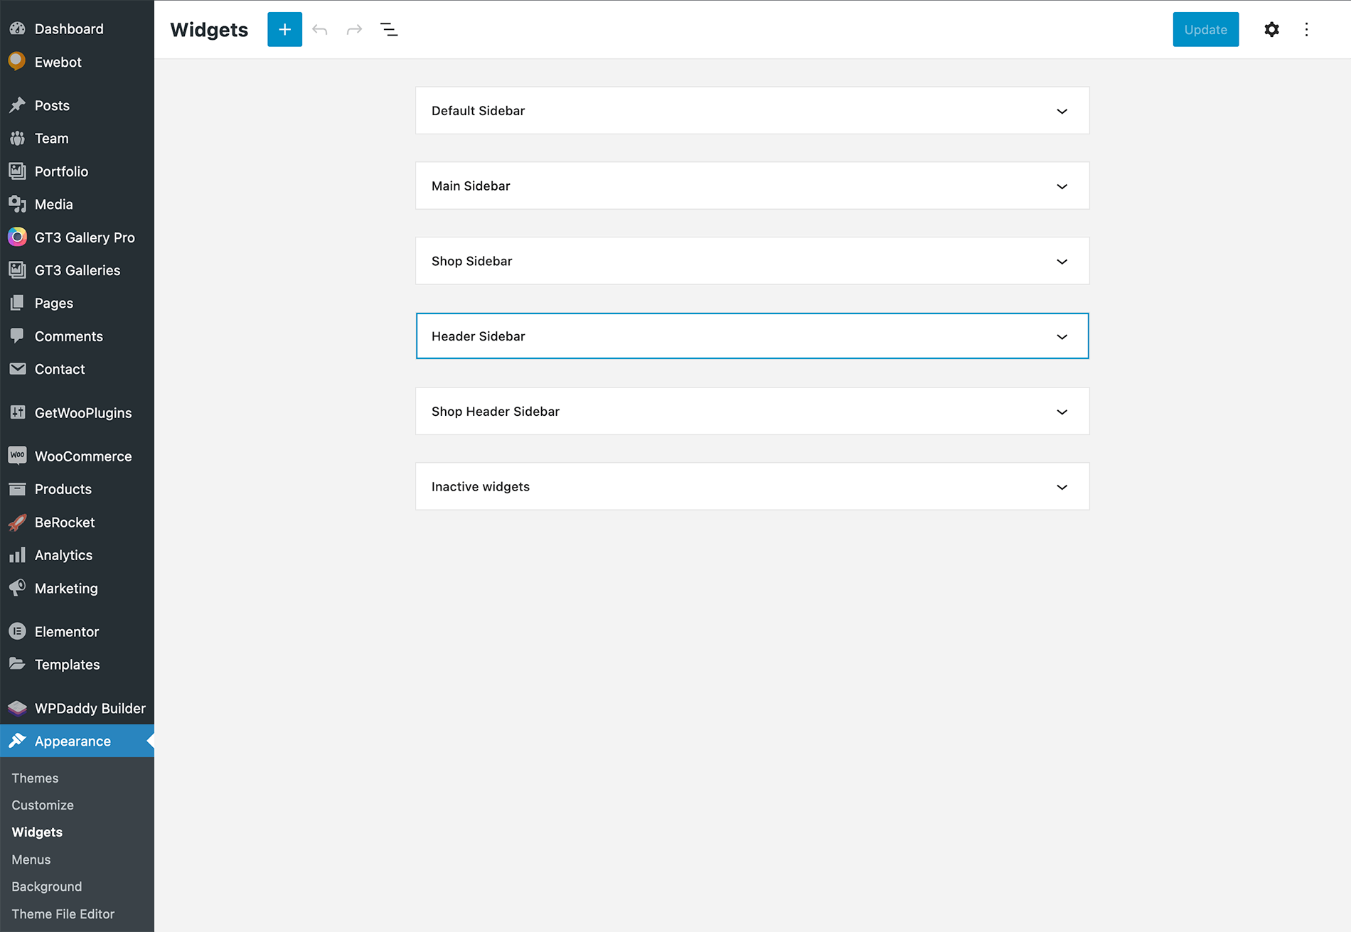Click the undo arrow icon
The height and width of the screenshot is (932, 1351).
tap(320, 29)
